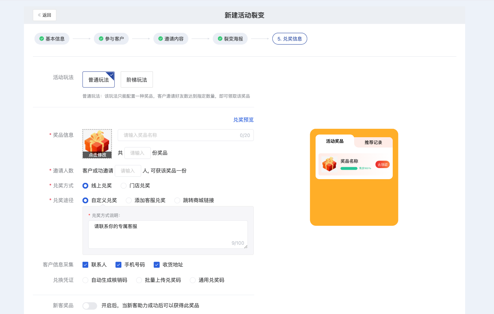Choose 普通玩法 activity mode

(99, 80)
